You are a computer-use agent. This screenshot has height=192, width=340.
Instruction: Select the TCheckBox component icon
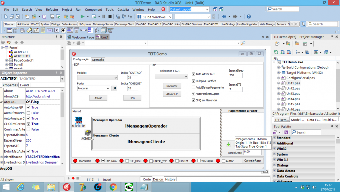click(56, 30)
